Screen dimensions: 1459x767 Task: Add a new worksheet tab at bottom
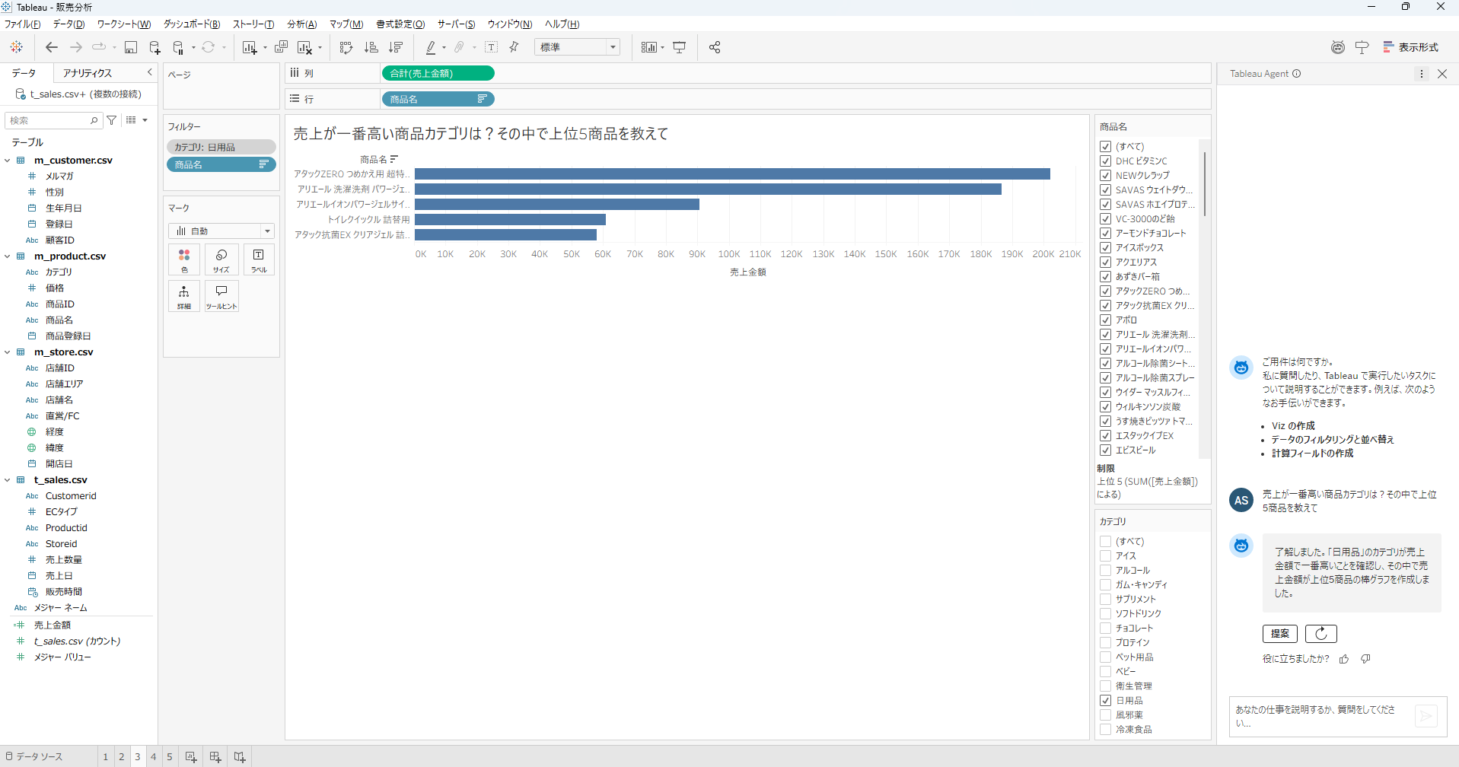coord(191,757)
